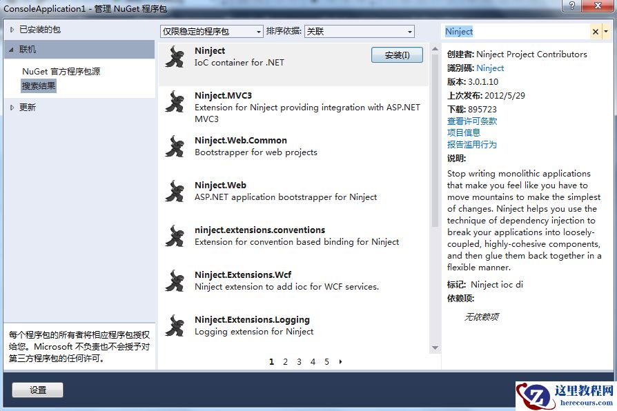
Task: Click the Ninject.Web.Common package icon
Action: click(x=175, y=147)
